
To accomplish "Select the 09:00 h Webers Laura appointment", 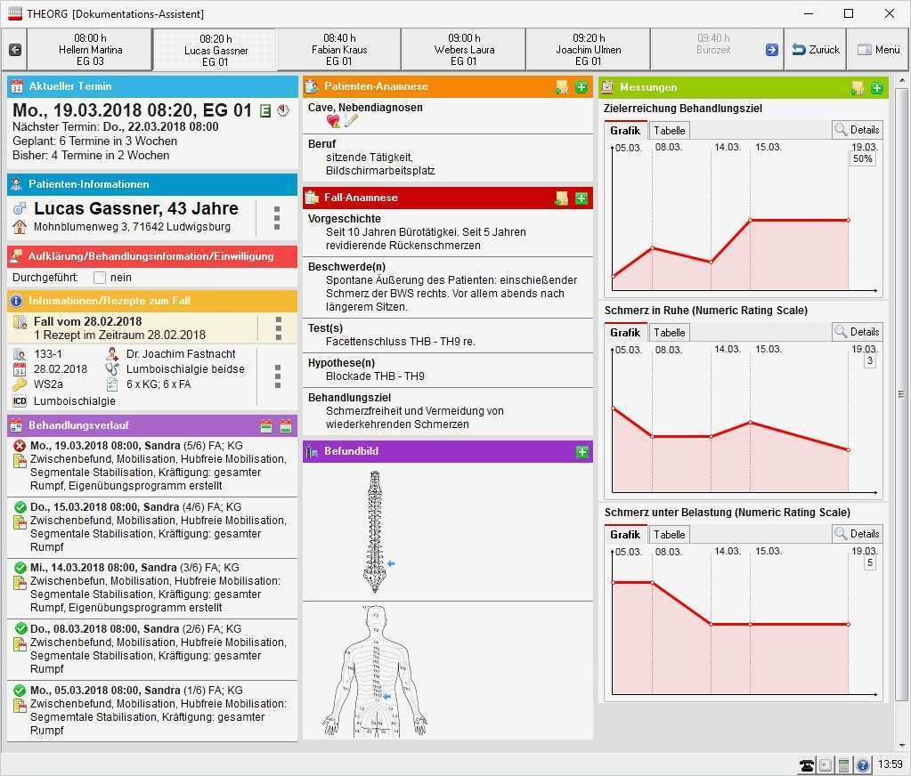I will point(464,50).
